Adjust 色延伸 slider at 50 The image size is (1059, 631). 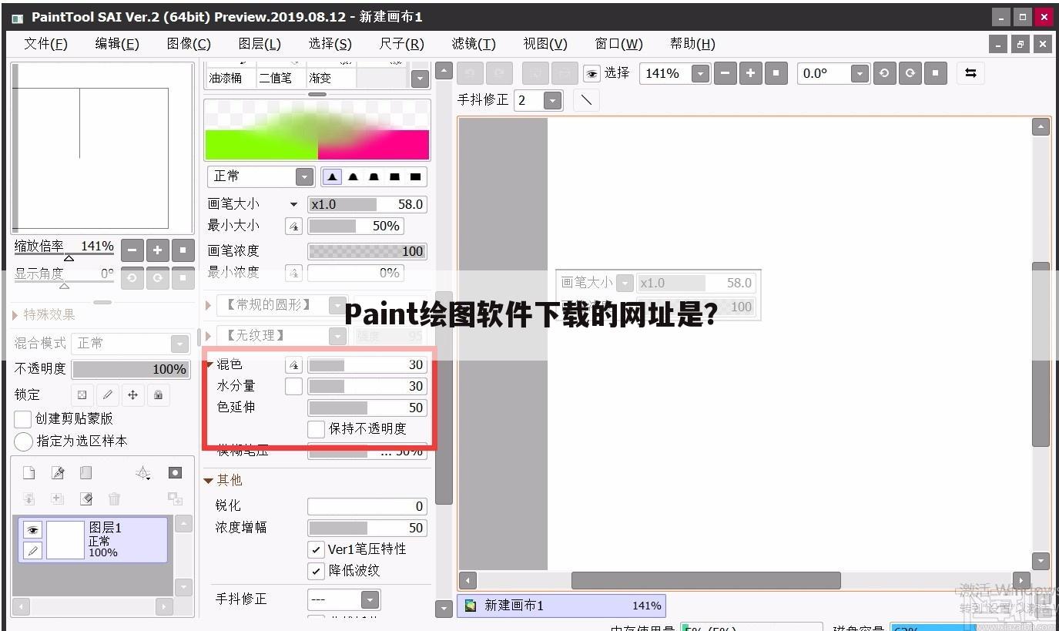pyautogui.click(x=367, y=408)
